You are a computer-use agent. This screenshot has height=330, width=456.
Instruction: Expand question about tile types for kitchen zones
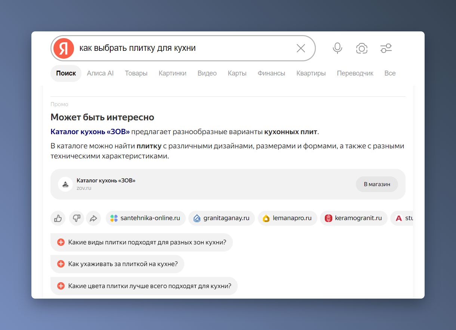coord(141,242)
